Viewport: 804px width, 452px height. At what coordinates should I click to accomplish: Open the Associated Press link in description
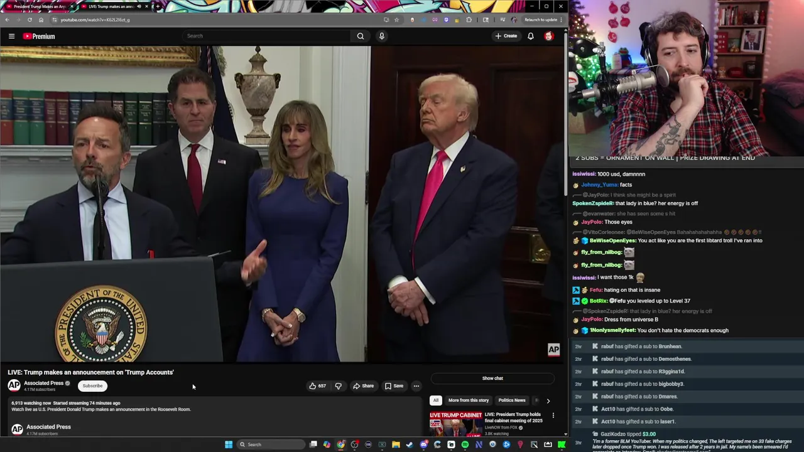(48, 427)
